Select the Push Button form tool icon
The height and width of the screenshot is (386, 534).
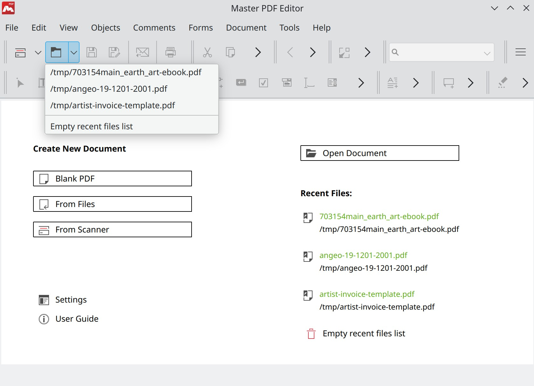[x=241, y=83]
